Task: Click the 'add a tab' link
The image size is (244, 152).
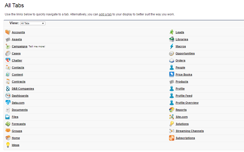Action: pyautogui.click(x=105, y=14)
